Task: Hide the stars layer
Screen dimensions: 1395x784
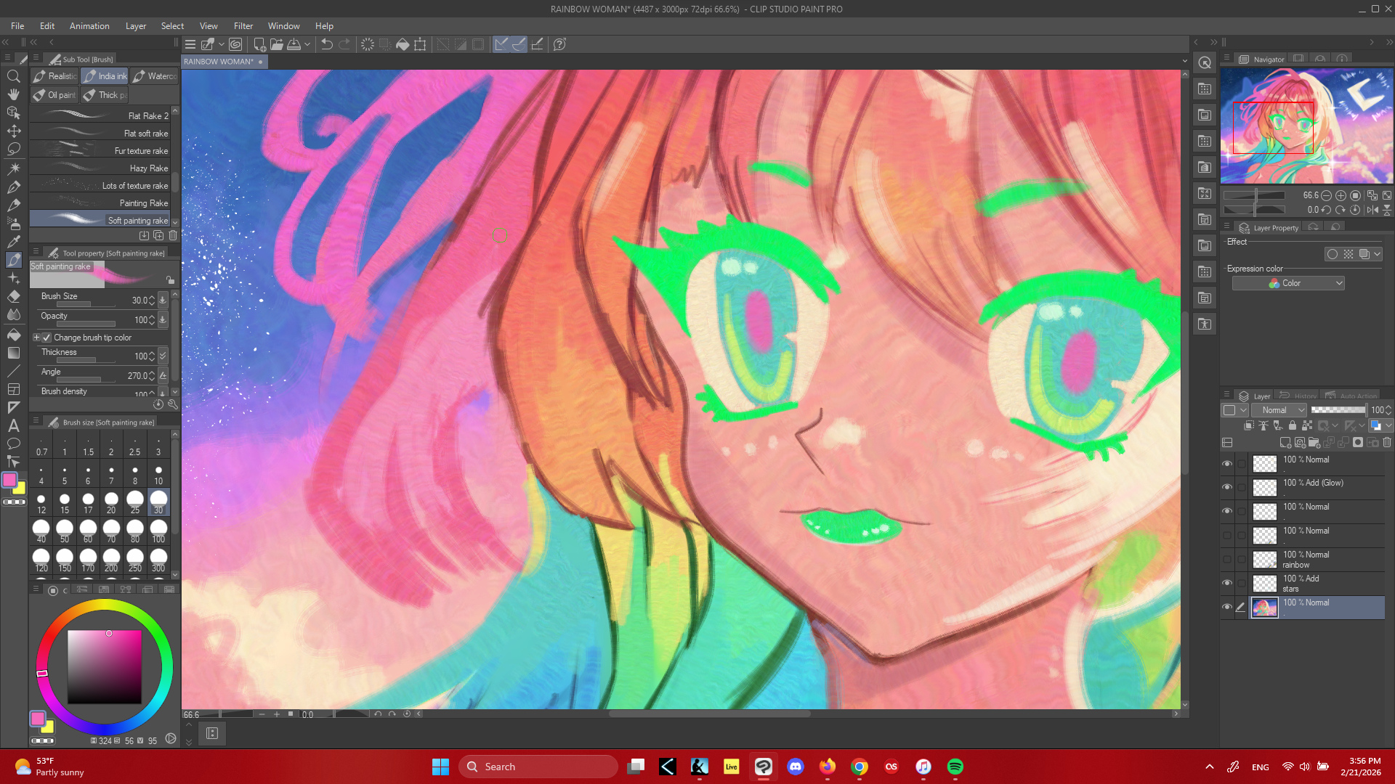Action: pos(1227,583)
